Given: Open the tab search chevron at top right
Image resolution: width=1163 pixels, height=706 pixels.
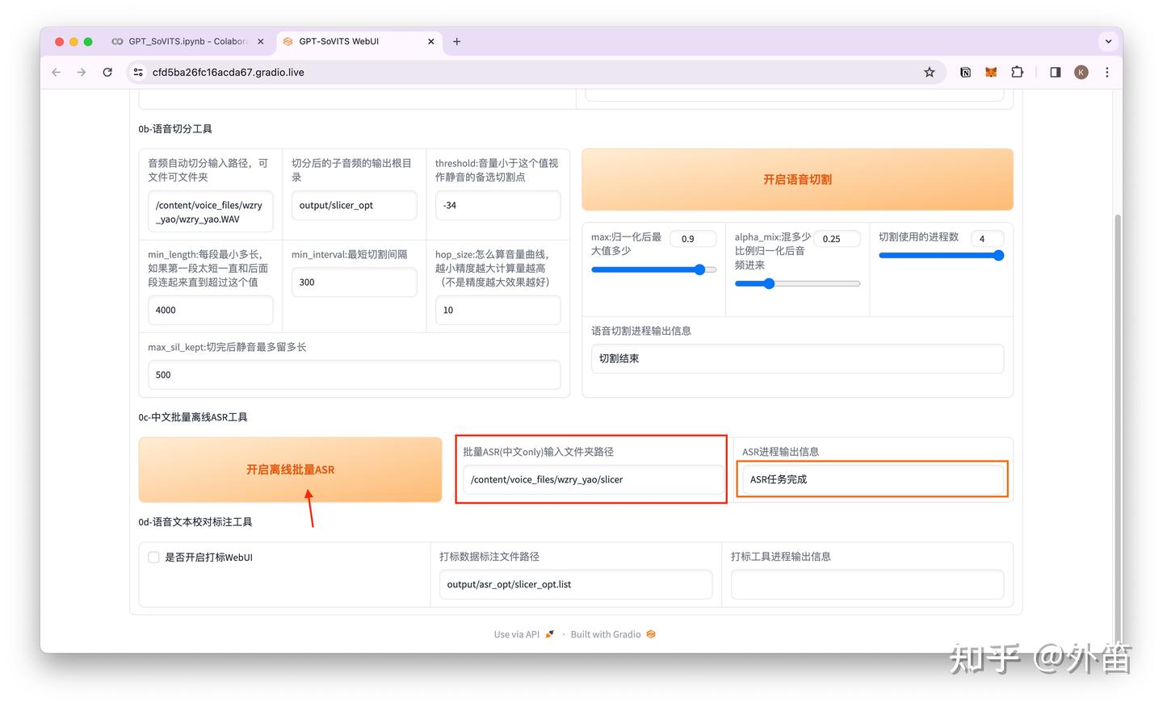Looking at the screenshot, I should pos(1107,41).
